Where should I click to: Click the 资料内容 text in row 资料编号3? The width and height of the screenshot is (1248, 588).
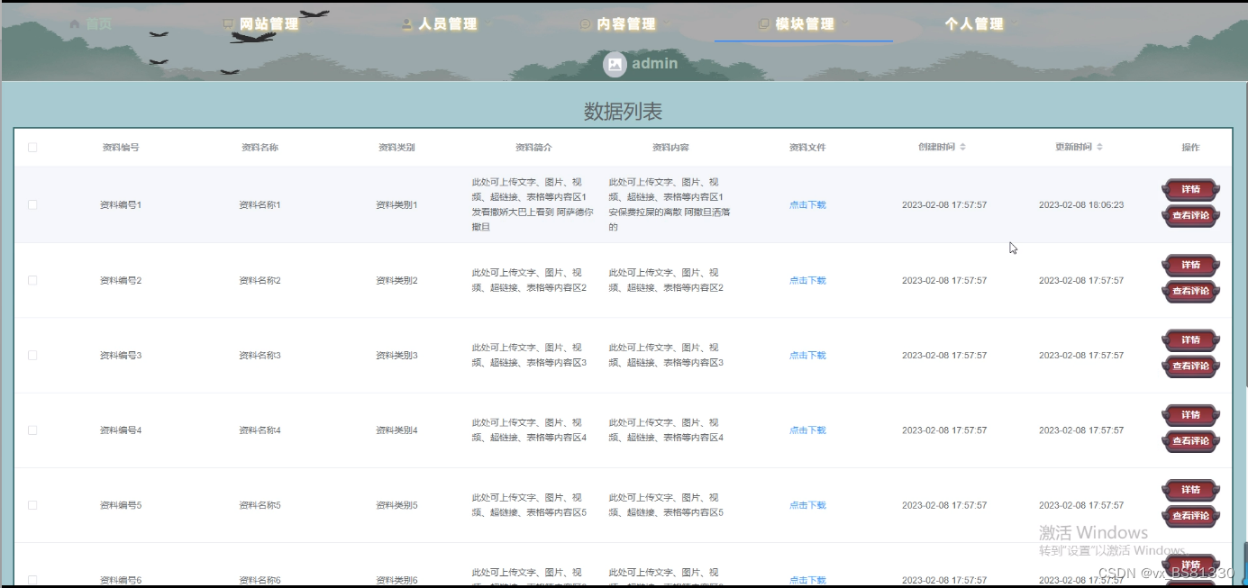667,355
